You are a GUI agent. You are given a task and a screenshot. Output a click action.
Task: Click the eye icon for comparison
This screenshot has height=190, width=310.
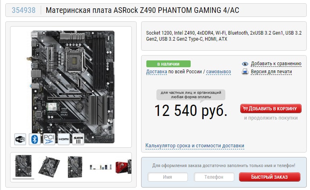pos(245,64)
